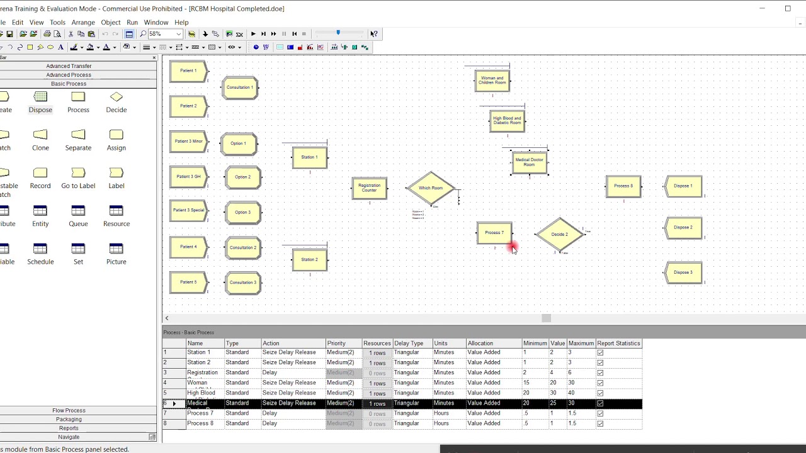
Task: Uncheck Report Statistics for Woman row
Action: pyautogui.click(x=600, y=383)
